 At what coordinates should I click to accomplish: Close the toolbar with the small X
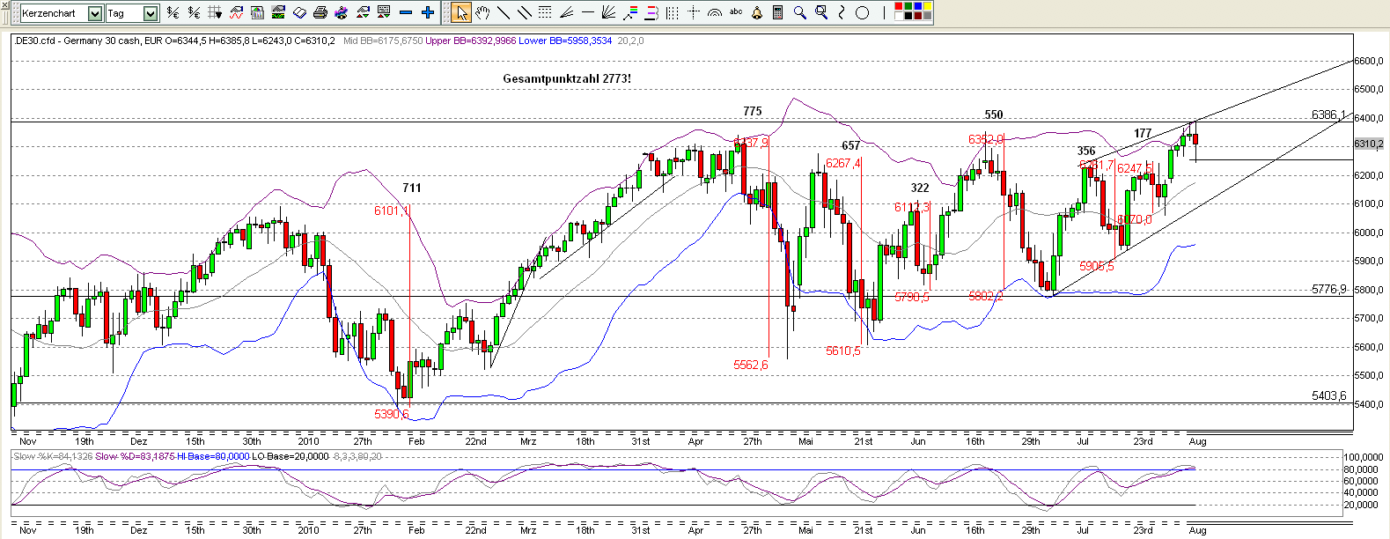pyautogui.click(x=5, y=5)
